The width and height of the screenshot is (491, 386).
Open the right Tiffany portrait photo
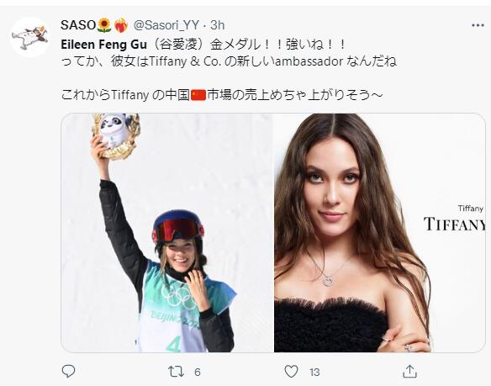point(379,233)
